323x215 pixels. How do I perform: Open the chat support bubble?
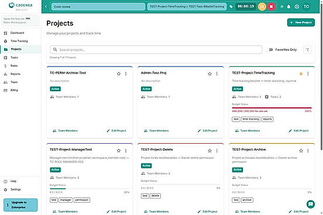coord(311,204)
